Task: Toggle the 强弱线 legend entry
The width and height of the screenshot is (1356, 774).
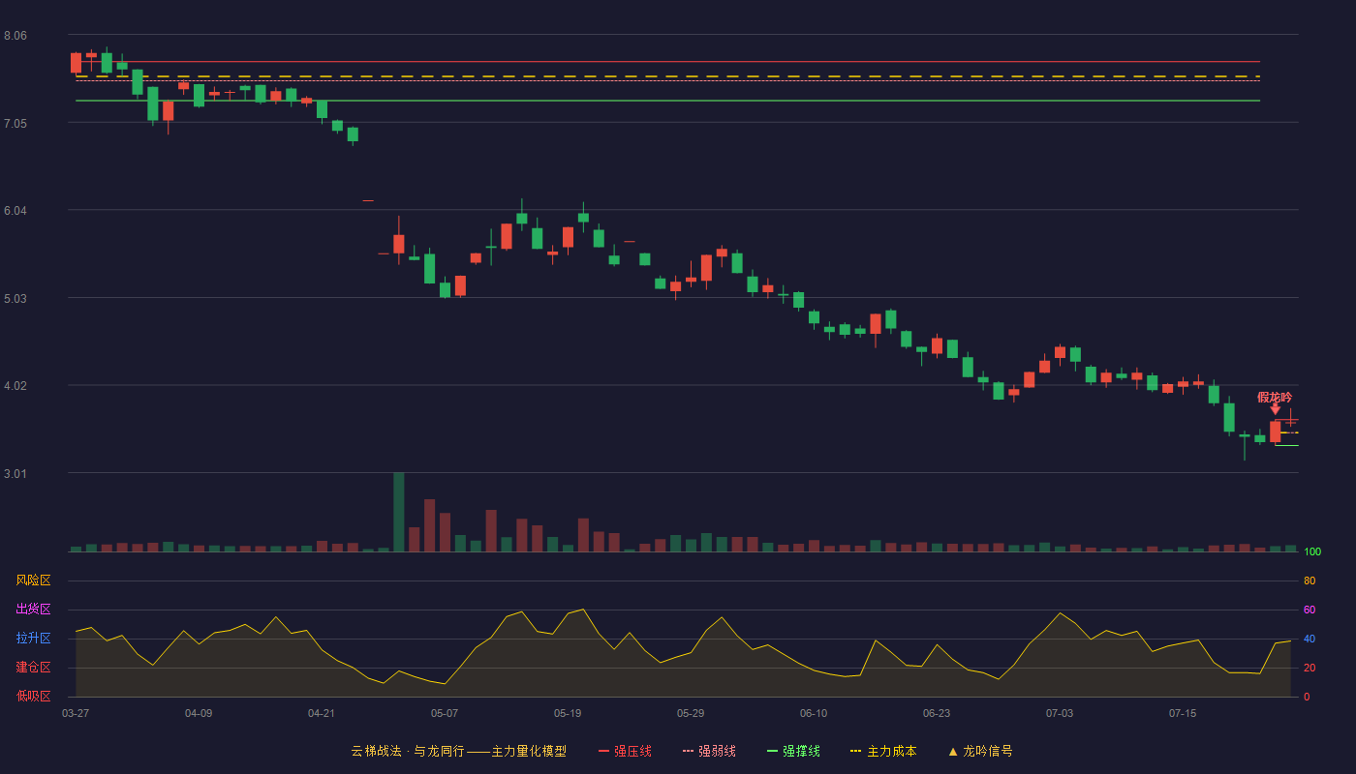Action: point(709,751)
